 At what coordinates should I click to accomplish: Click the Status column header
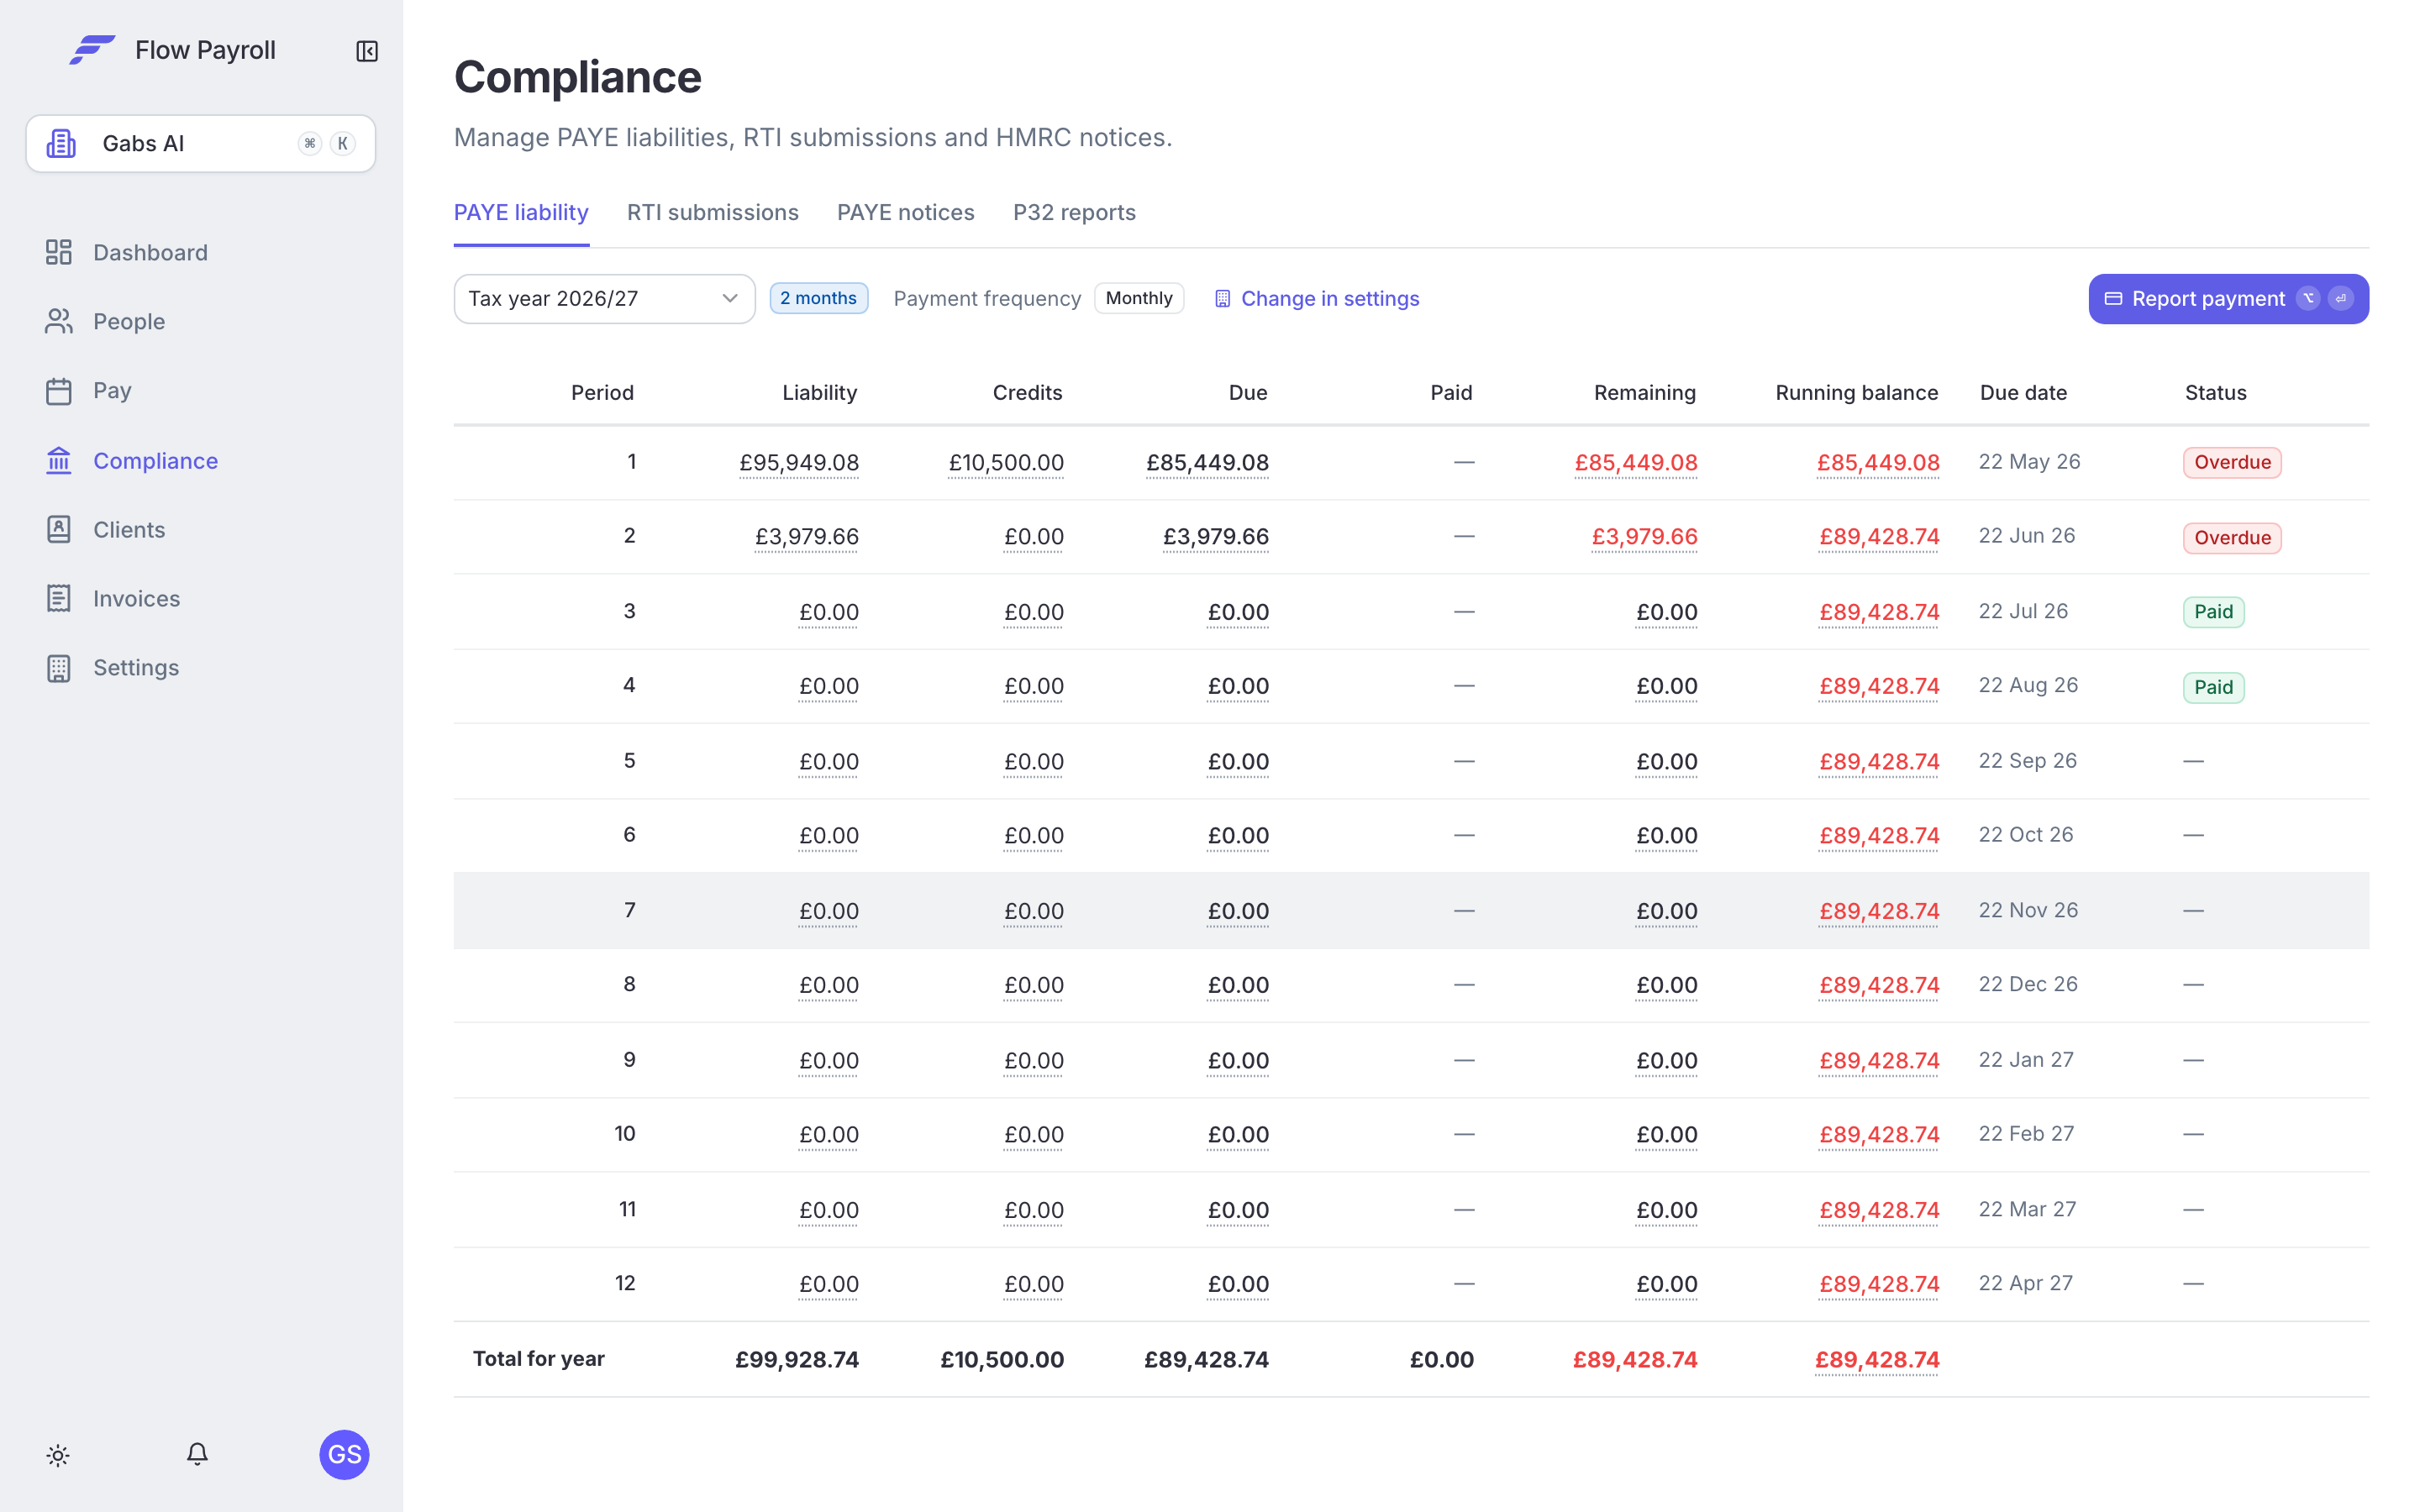(2215, 393)
